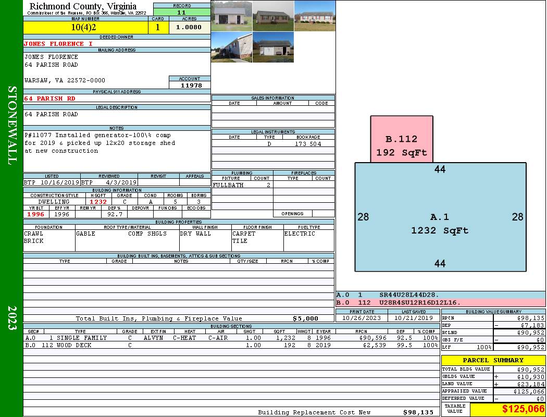
Task: Click the card number 1 field
Action: pyautogui.click(x=158, y=28)
